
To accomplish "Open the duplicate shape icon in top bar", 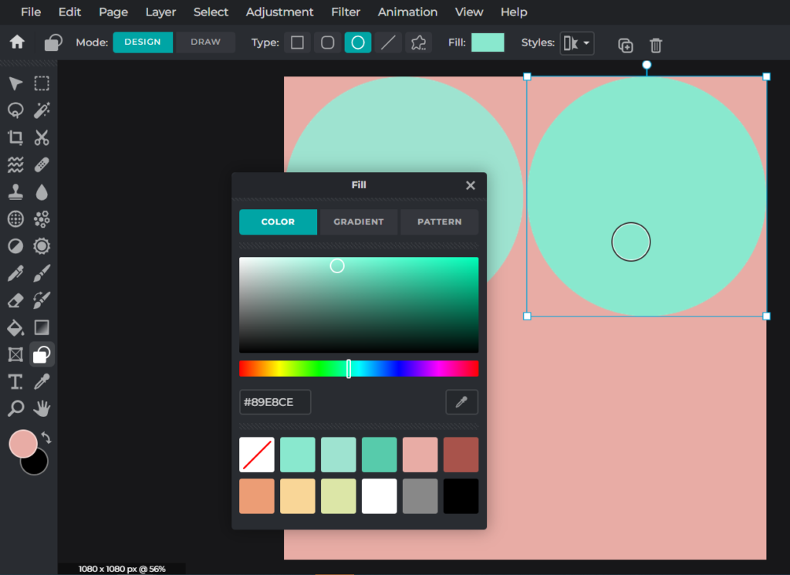I will [625, 45].
